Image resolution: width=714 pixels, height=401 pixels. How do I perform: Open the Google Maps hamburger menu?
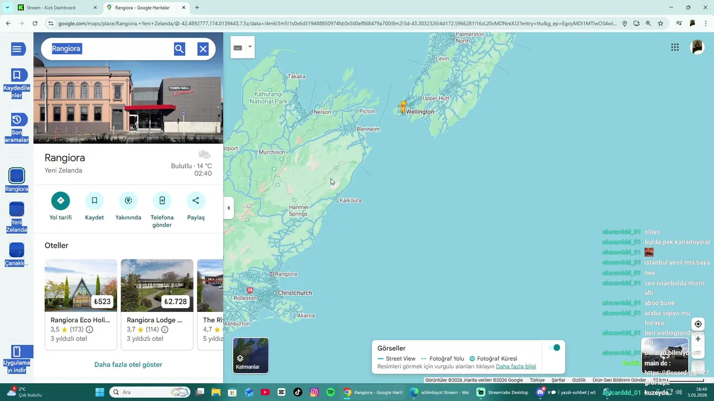(17, 49)
